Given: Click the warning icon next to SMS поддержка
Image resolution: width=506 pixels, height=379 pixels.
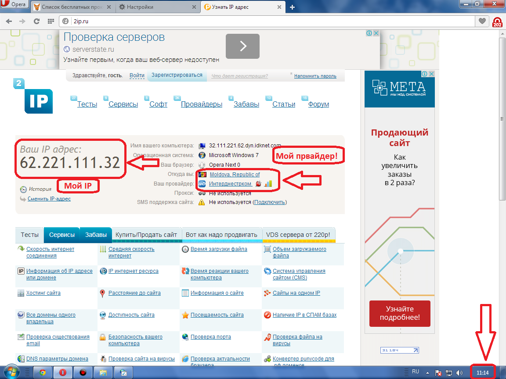Looking at the screenshot, I should [202, 202].
